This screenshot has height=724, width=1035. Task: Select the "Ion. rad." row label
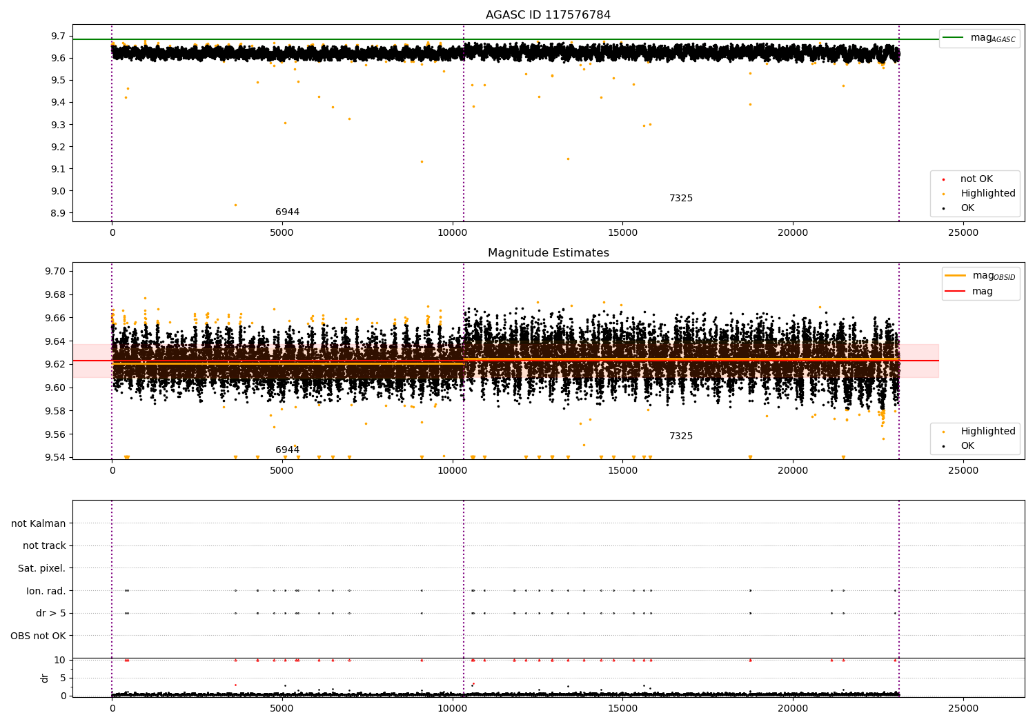(x=46, y=591)
